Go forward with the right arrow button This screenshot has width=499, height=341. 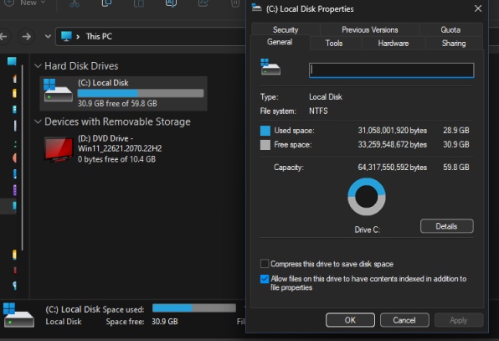click(27, 36)
